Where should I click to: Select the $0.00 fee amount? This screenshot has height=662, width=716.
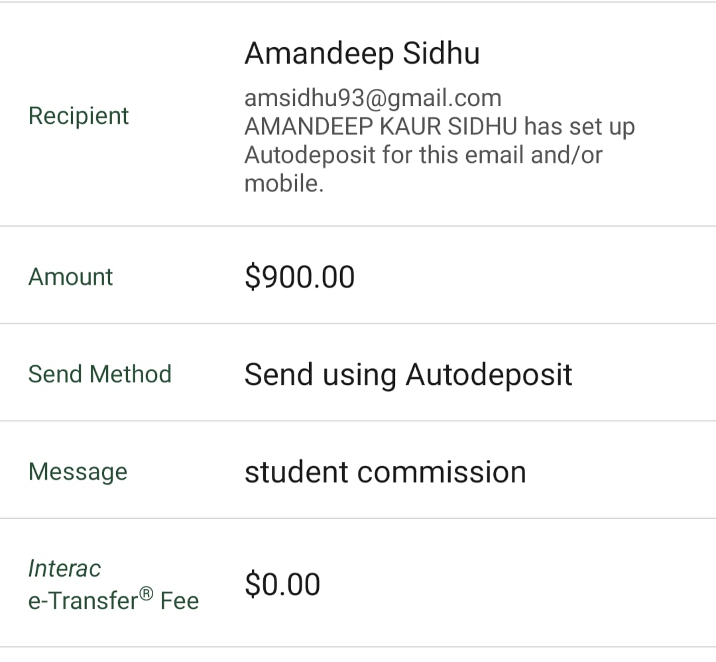tap(282, 584)
